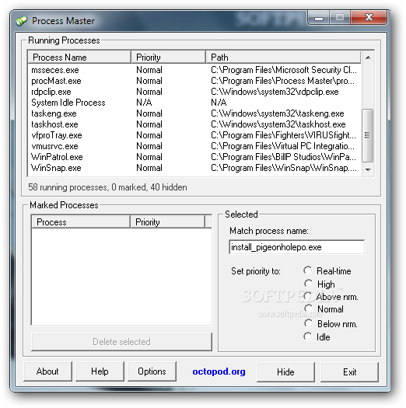Viewport: 406px width, 408px height.
Task: Click the Microsoft Security path cell
Action: click(x=284, y=70)
